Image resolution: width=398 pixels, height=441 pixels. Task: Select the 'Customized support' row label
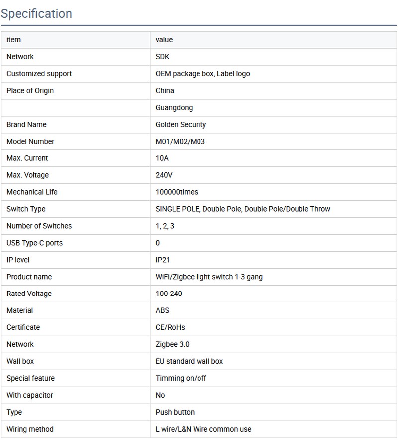[39, 74]
